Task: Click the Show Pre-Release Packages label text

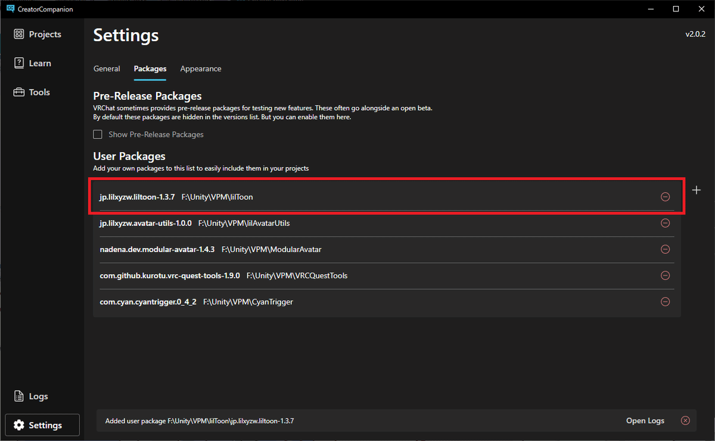Action: click(x=156, y=134)
